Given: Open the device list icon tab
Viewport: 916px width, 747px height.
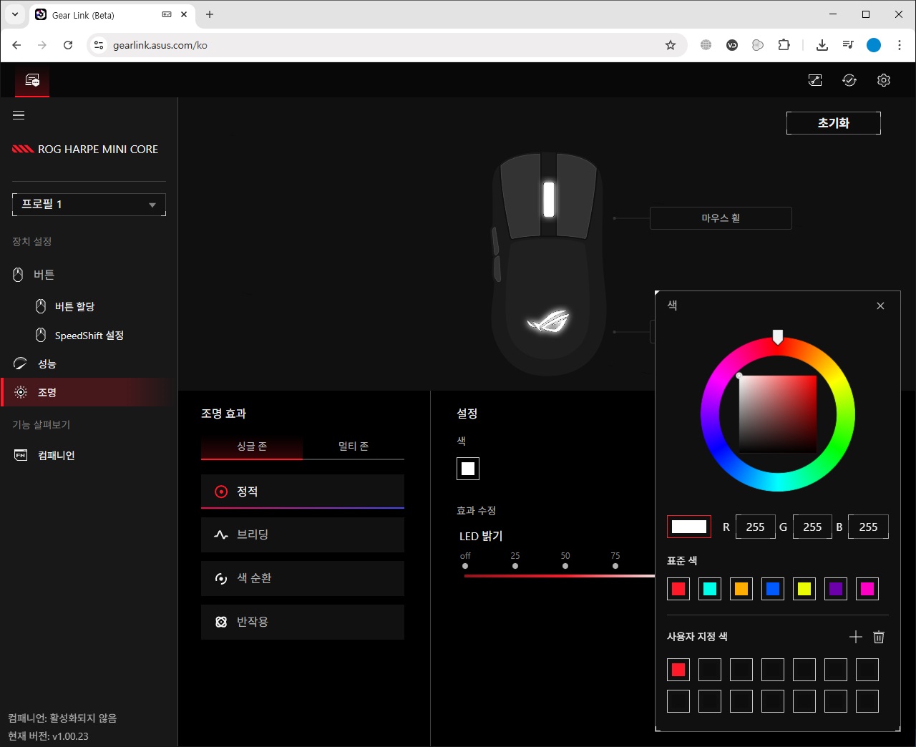Looking at the screenshot, I should (32, 80).
